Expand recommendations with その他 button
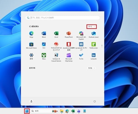The height and width of the screenshot is (114, 138). coord(91,68)
